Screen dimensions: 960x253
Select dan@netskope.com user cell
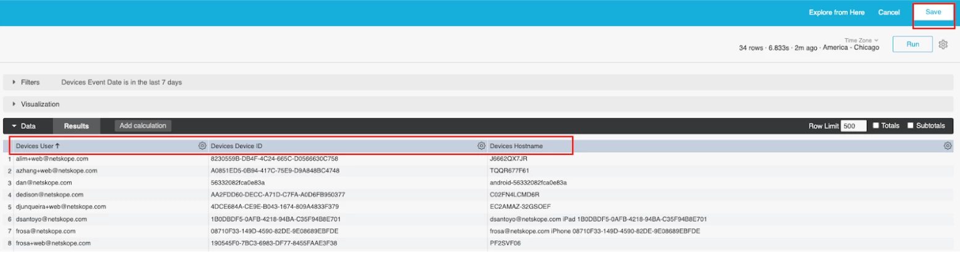[44, 183]
